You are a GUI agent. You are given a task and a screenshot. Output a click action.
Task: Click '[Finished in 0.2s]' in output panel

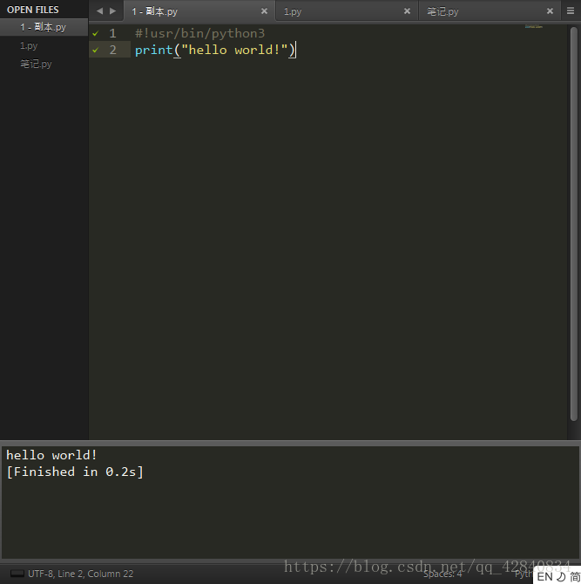[x=75, y=472]
